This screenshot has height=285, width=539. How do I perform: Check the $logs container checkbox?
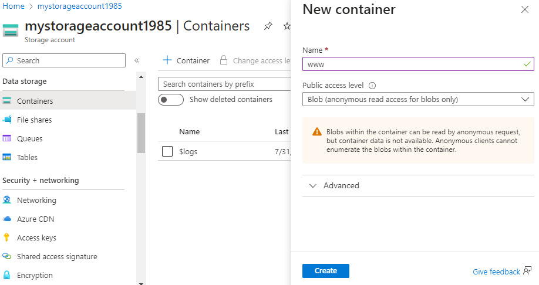point(167,151)
